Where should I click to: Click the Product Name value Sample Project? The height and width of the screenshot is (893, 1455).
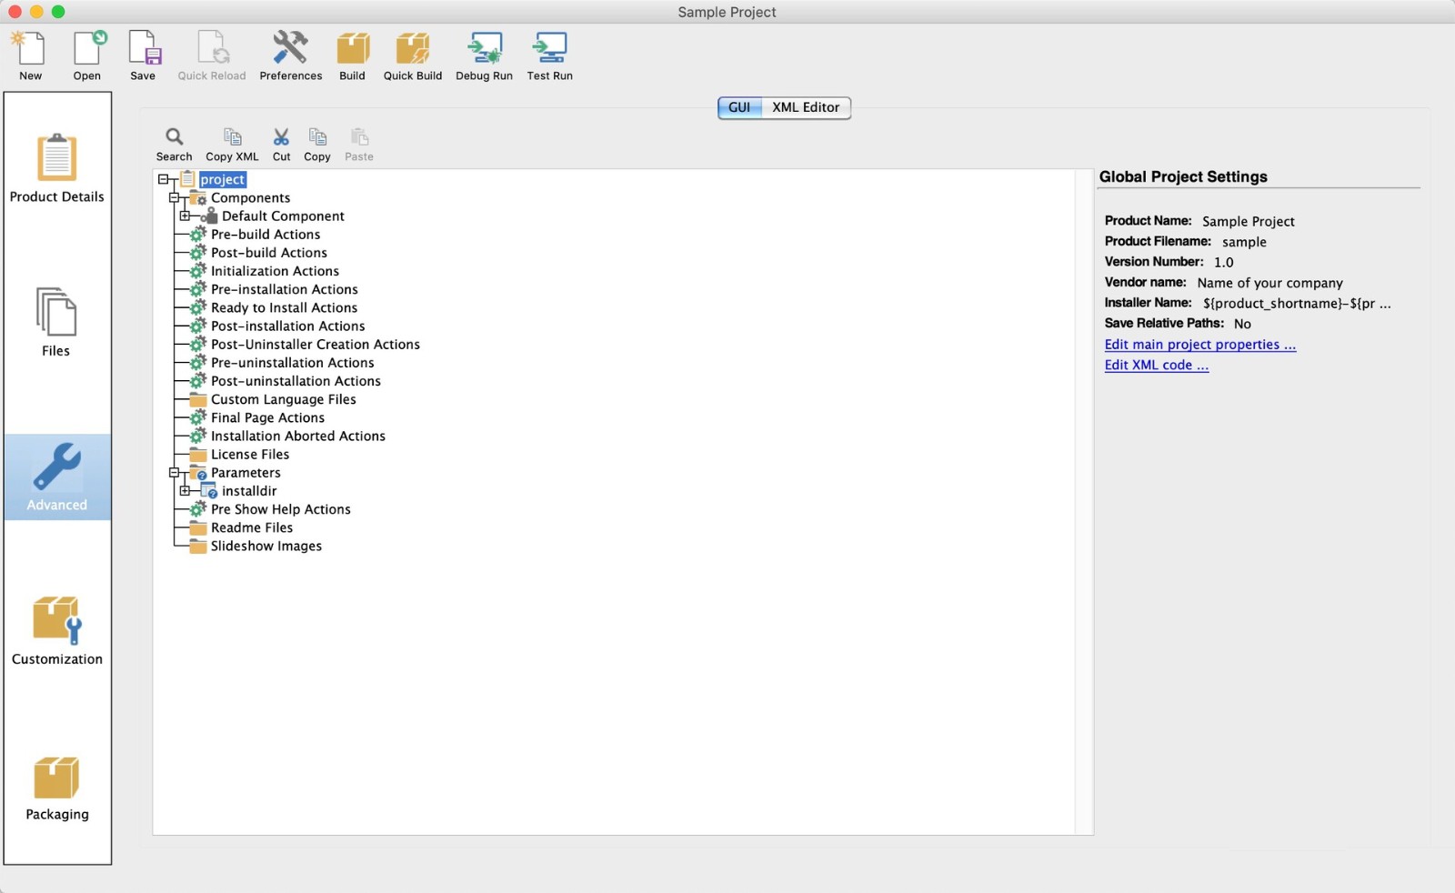[1248, 221]
